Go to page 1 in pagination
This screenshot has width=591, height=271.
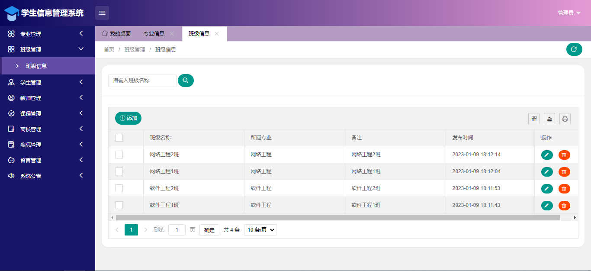[x=131, y=230]
